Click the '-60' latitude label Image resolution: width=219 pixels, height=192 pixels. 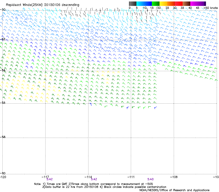[3, 173]
